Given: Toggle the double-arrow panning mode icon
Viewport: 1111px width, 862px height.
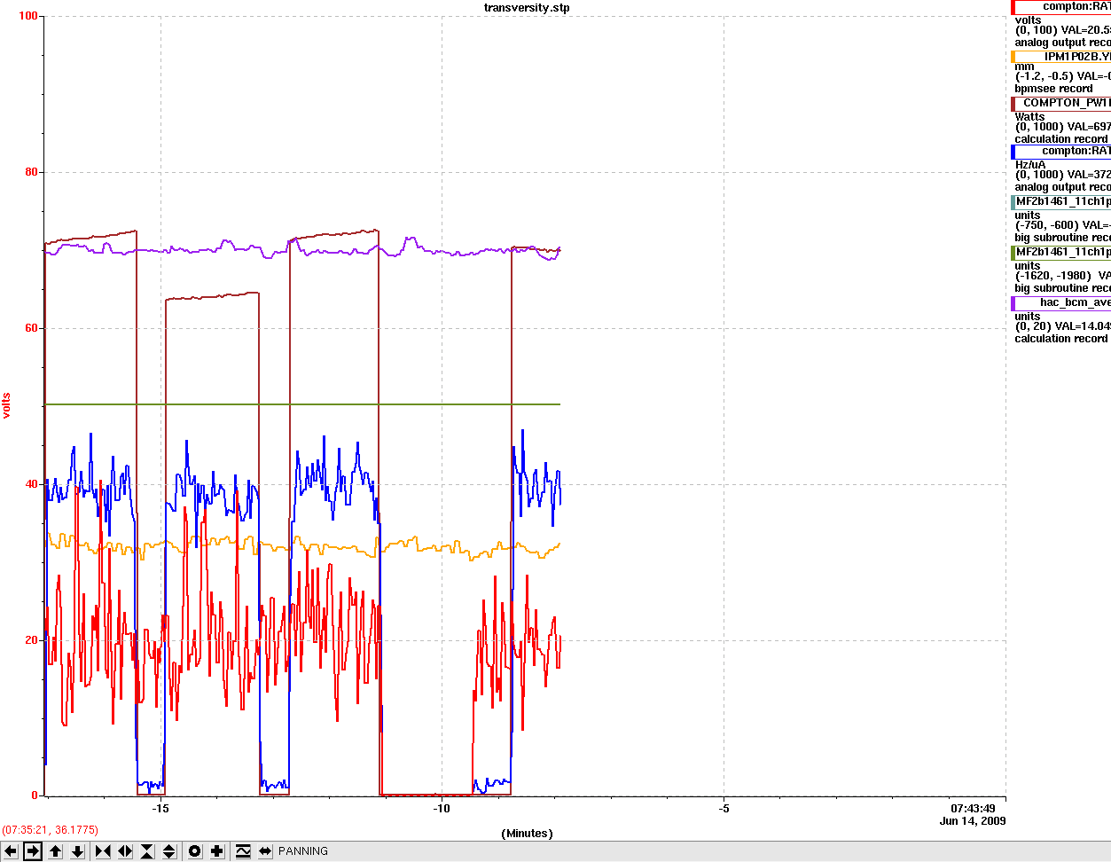Looking at the screenshot, I should [265, 851].
